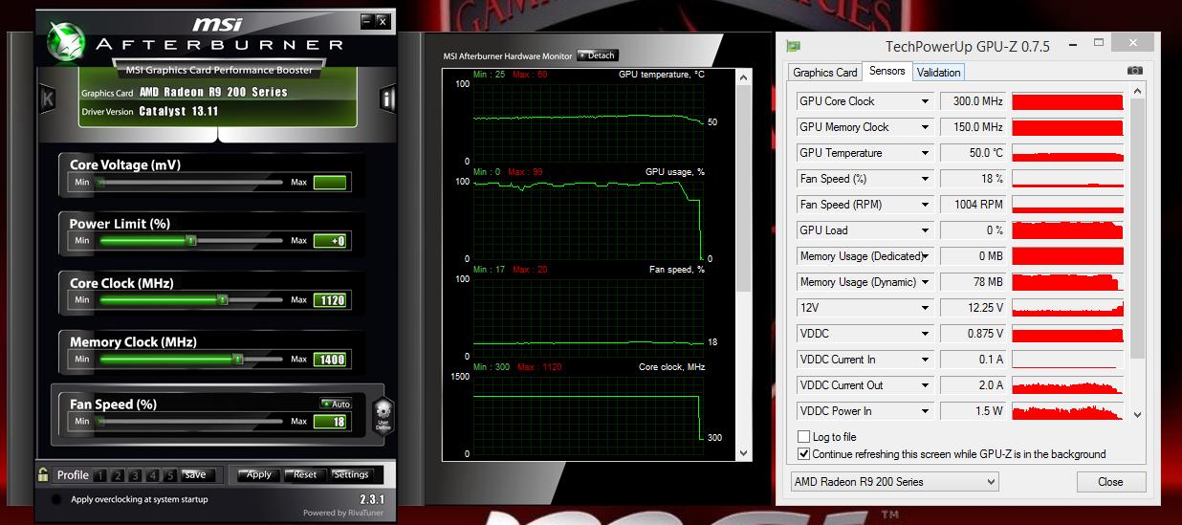Viewport: 1182px width, 525px height.
Task: Click the empty Core Voltage value field
Action: (330, 182)
